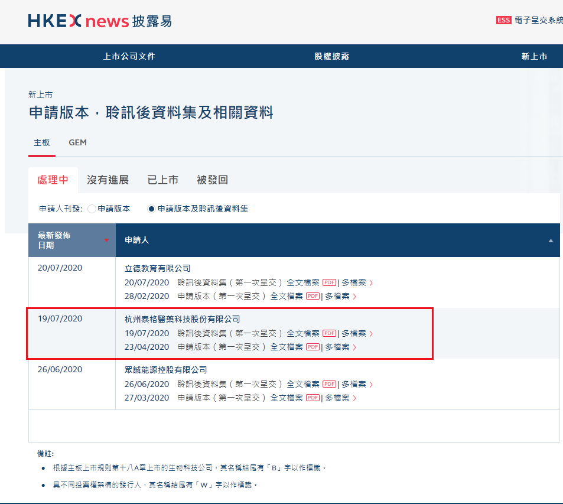Switch to the GEM tab

click(x=77, y=143)
